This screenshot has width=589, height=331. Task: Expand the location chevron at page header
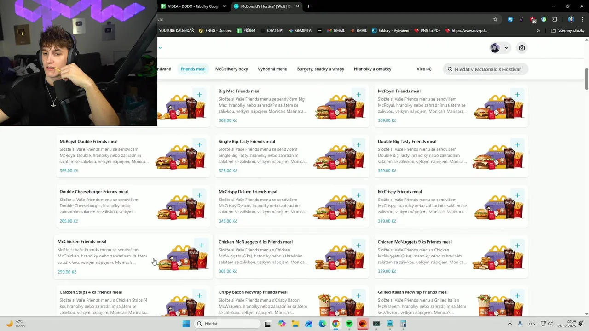(160, 47)
